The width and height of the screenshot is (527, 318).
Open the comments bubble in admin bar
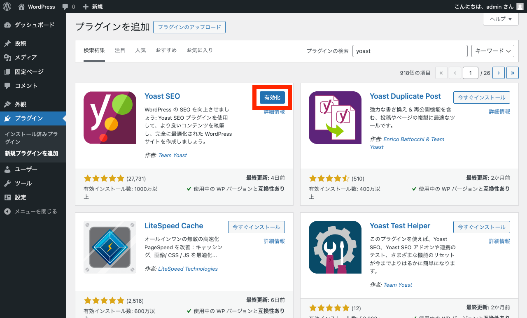point(69,7)
